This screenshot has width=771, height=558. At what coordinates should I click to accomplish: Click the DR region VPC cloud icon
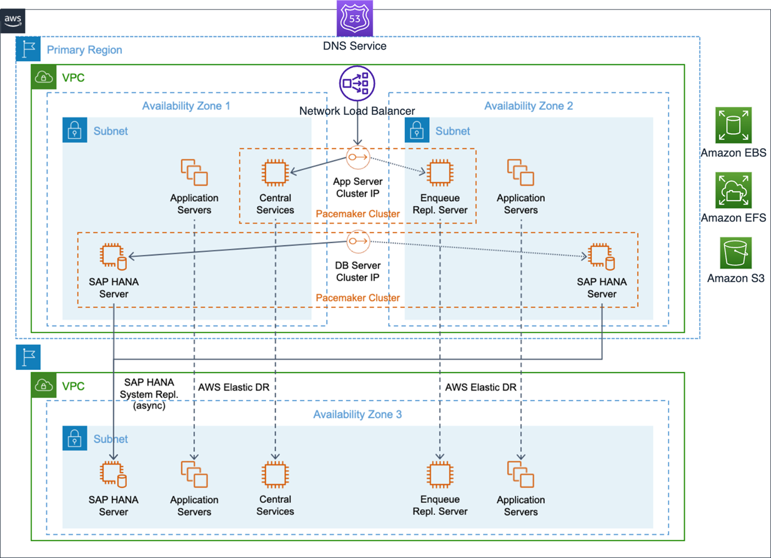(44, 386)
